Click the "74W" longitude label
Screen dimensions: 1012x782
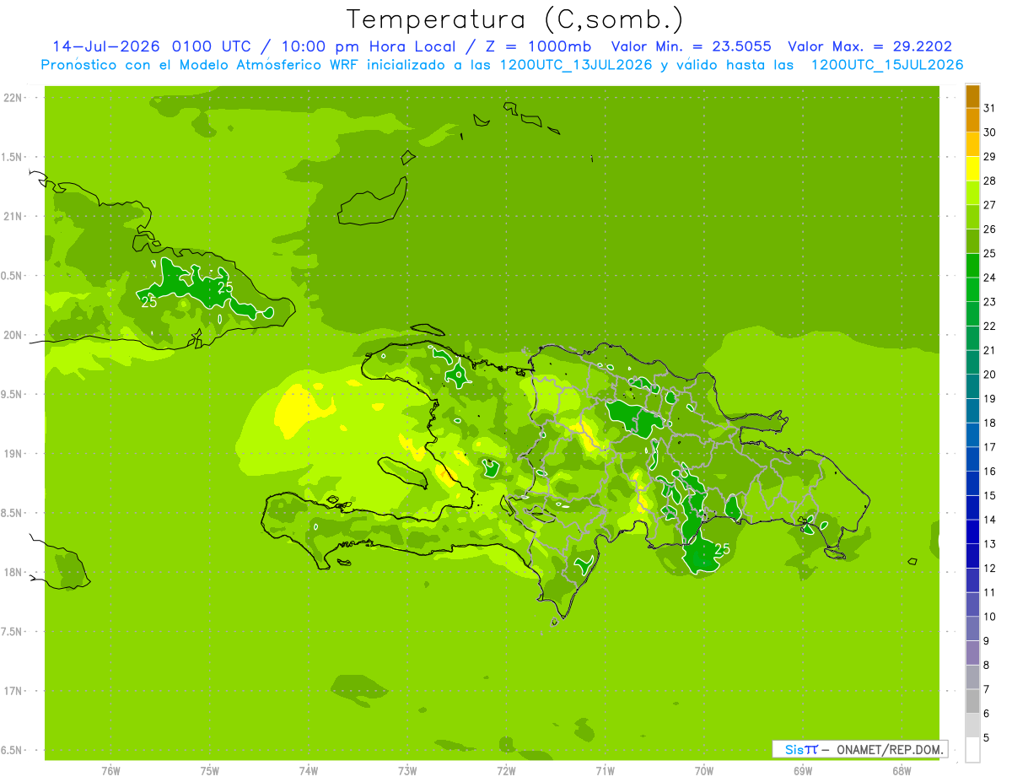click(x=309, y=771)
